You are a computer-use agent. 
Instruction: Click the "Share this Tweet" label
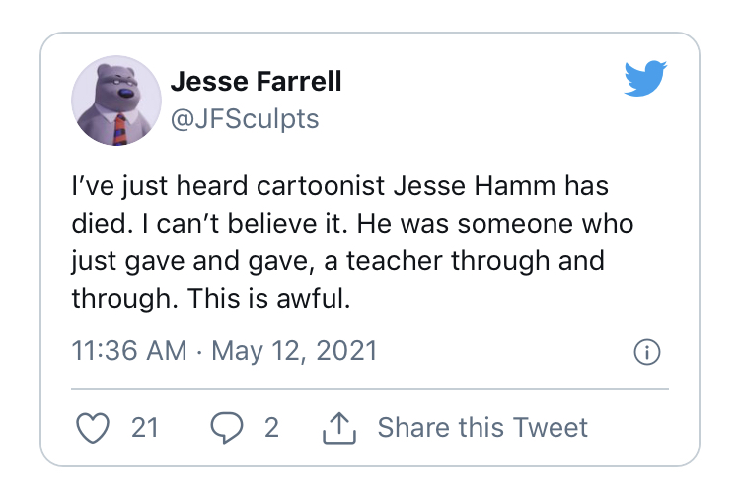(x=482, y=427)
